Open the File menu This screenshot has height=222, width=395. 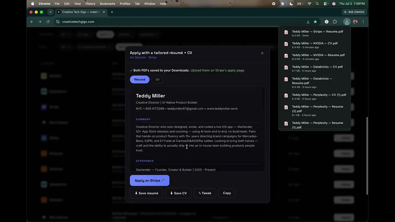click(x=57, y=4)
